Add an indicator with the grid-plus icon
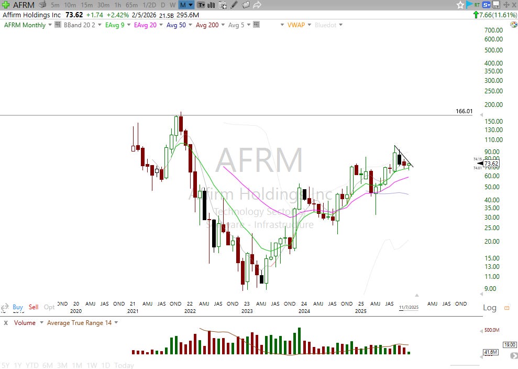 point(223,5)
